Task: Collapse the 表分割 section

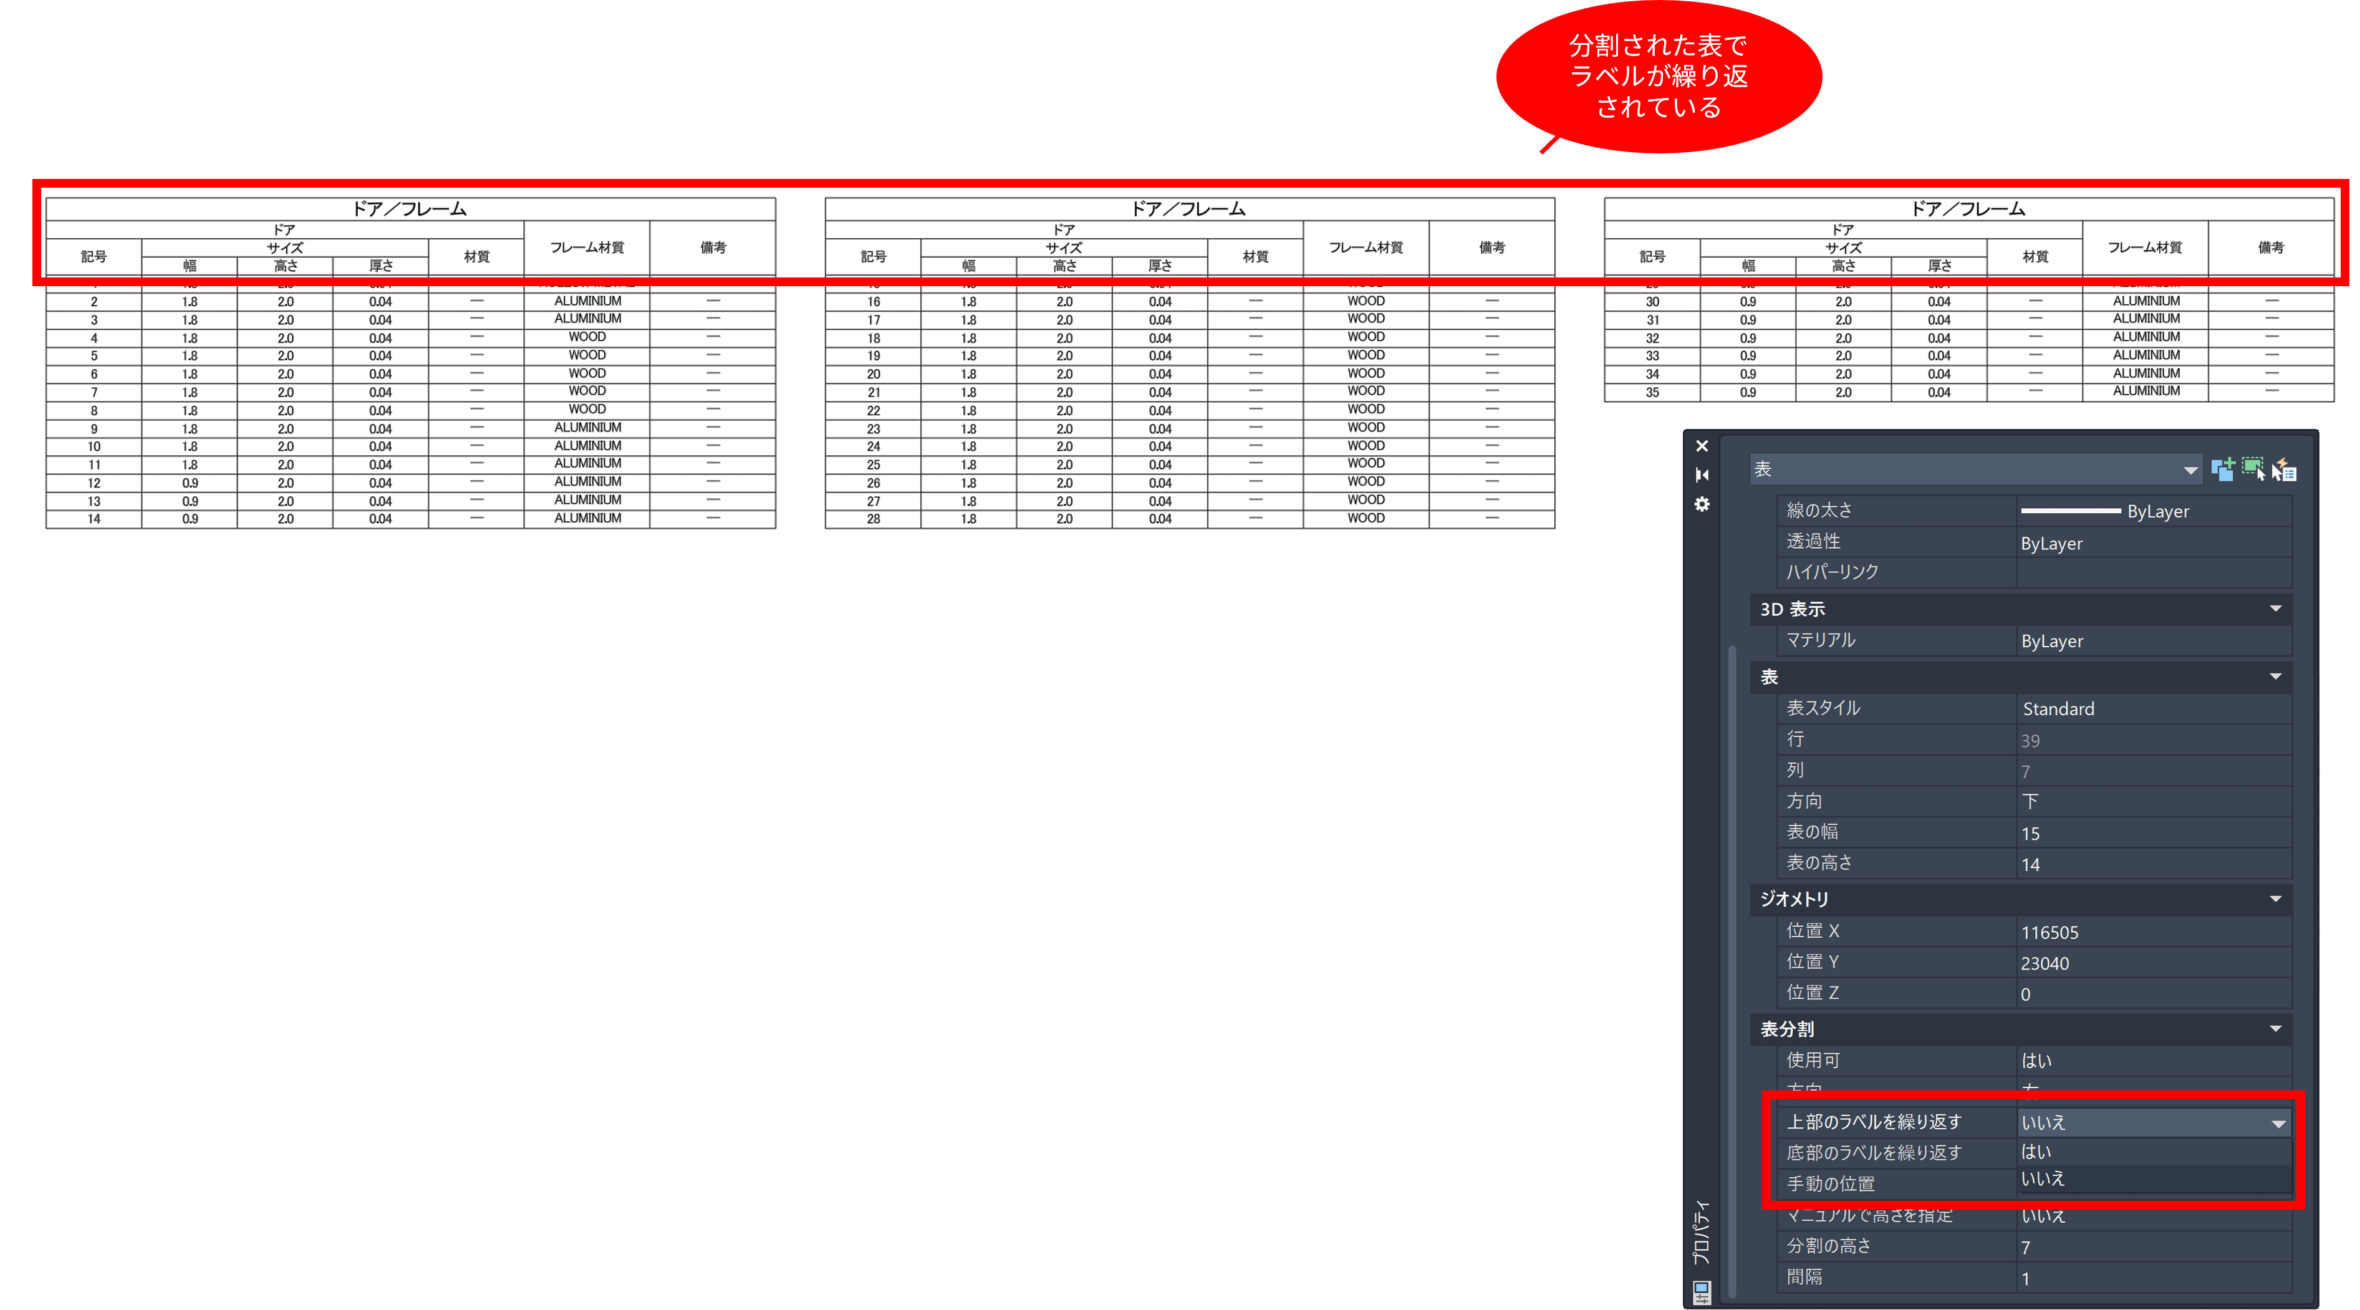Action: coord(2276,1029)
